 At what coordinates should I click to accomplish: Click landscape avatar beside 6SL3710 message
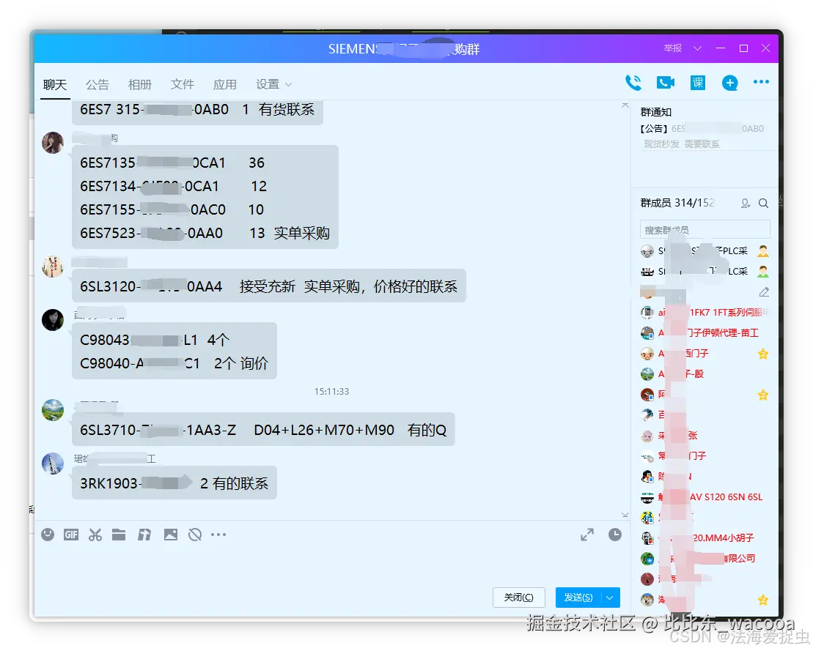[x=52, y=409]
